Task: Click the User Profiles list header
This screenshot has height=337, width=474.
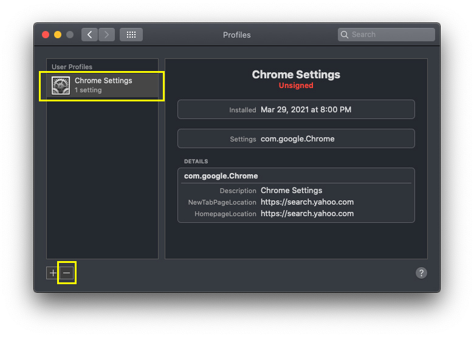Action: (72, 67)
